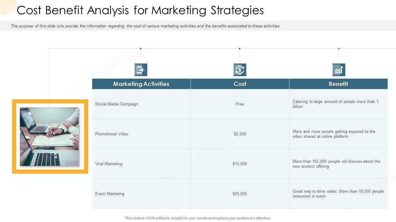Viewport: 396px width, 222px height.
Task: Select the Viral Marketing cell
Action: tap(109, 164)
